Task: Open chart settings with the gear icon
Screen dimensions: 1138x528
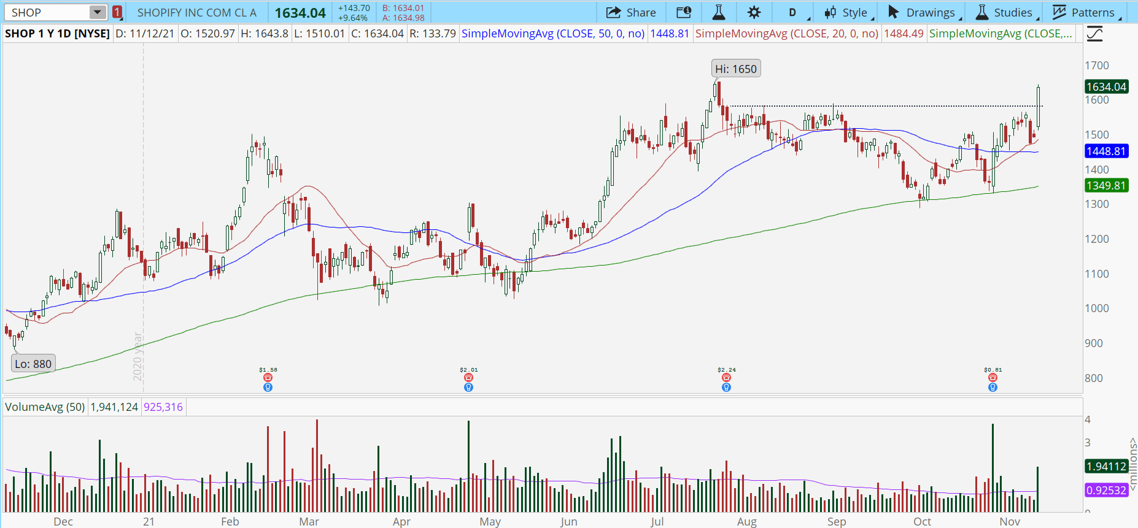Action: click(x=754, y=12)
